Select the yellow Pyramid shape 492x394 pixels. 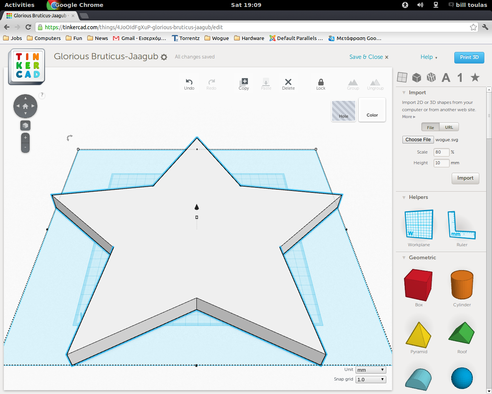coord(419,333)
